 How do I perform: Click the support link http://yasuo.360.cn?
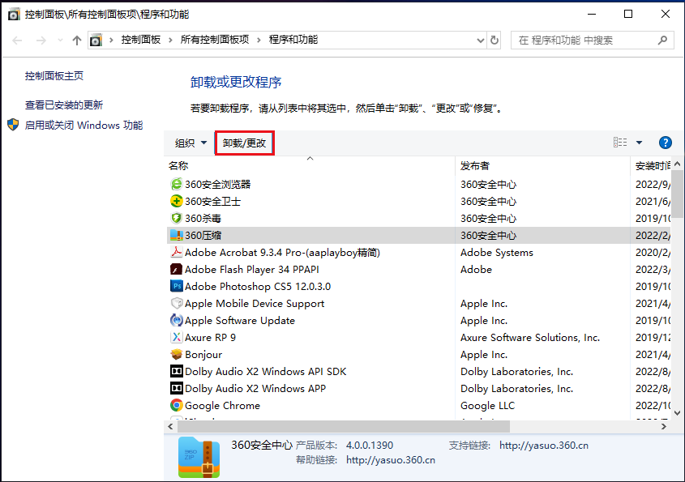[x=544, y=446]
